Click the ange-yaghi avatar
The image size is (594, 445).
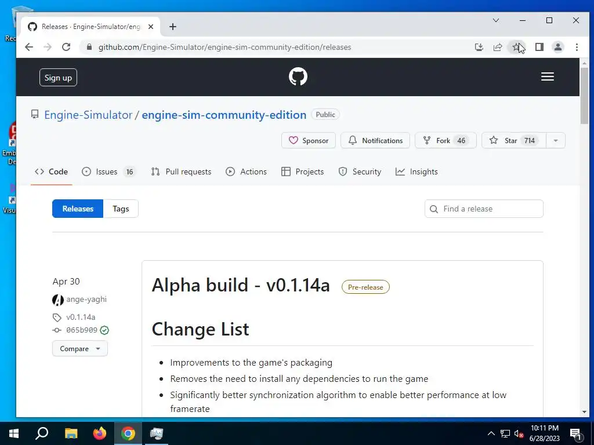(x=57, y=300)
